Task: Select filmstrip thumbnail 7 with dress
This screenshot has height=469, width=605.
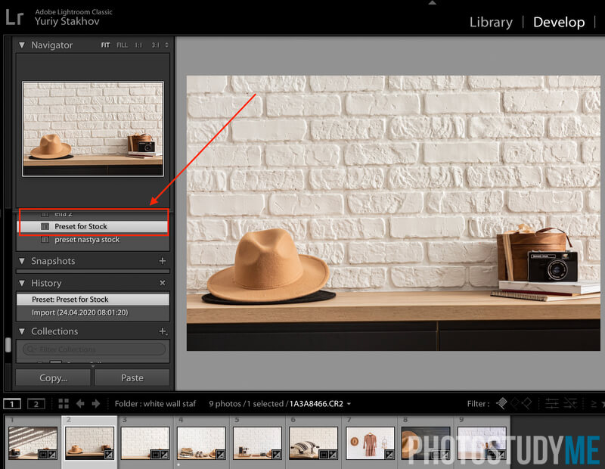Action: (370, 443)
